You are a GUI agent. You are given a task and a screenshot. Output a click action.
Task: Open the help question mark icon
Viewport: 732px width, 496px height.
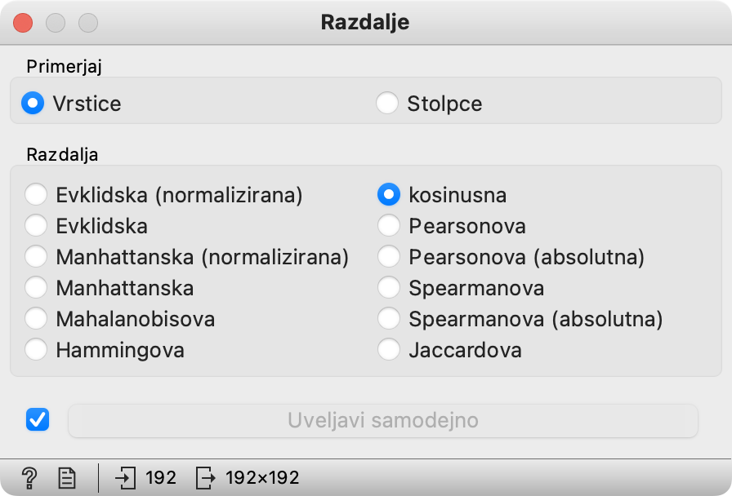(29, 478)
